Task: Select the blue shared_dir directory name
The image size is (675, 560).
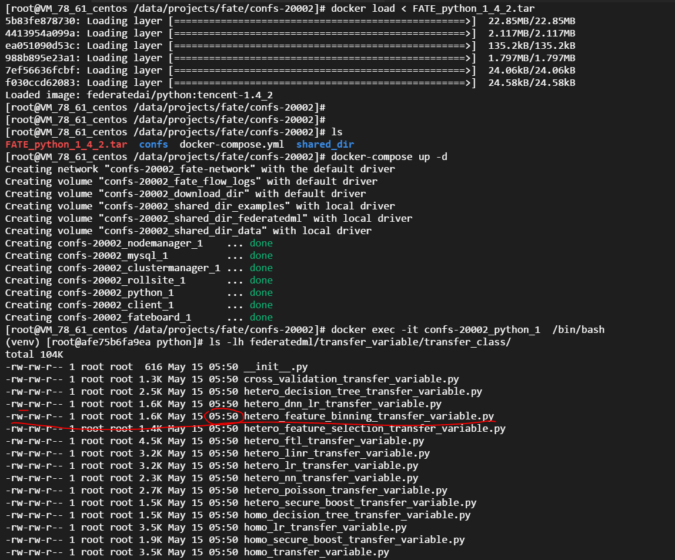Action: click(x=325, y=144)
